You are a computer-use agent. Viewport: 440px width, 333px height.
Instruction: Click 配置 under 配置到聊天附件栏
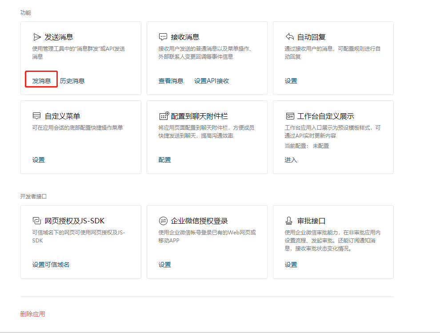point(165,160)
